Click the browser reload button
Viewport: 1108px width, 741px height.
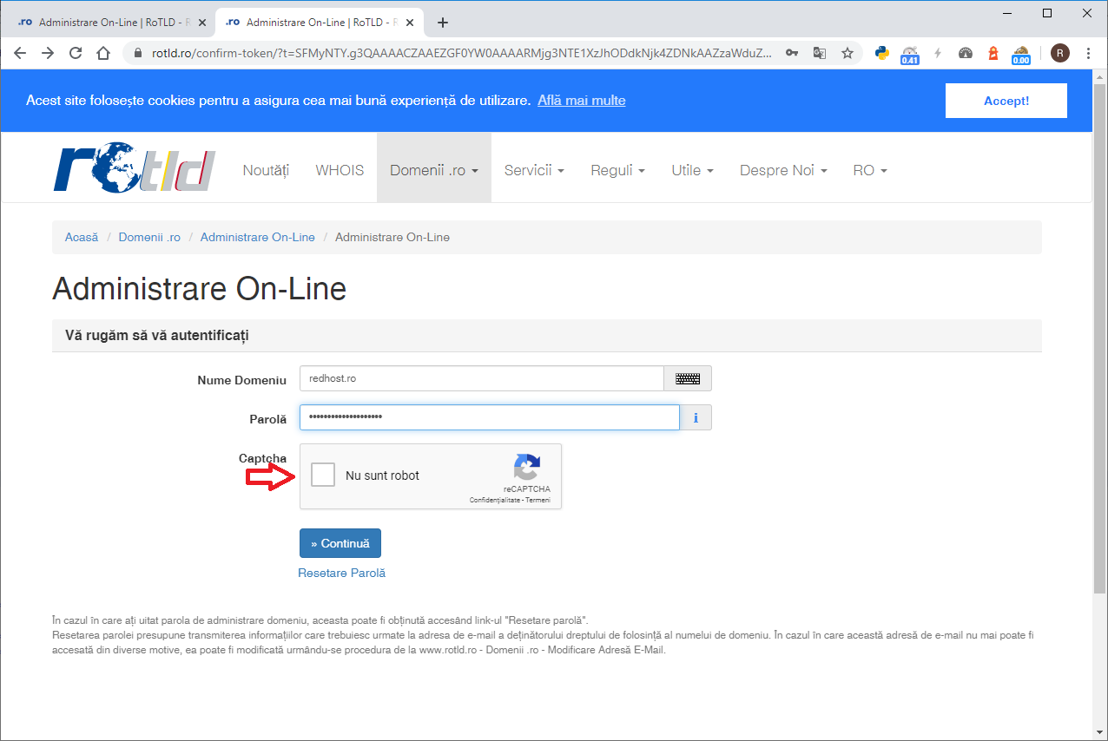tap(76, 53)
